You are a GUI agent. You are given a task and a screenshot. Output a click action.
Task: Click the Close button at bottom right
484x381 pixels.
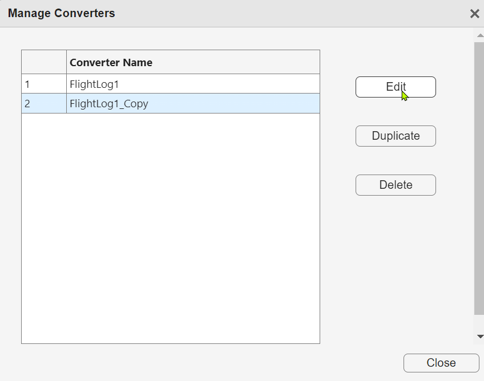441,363
